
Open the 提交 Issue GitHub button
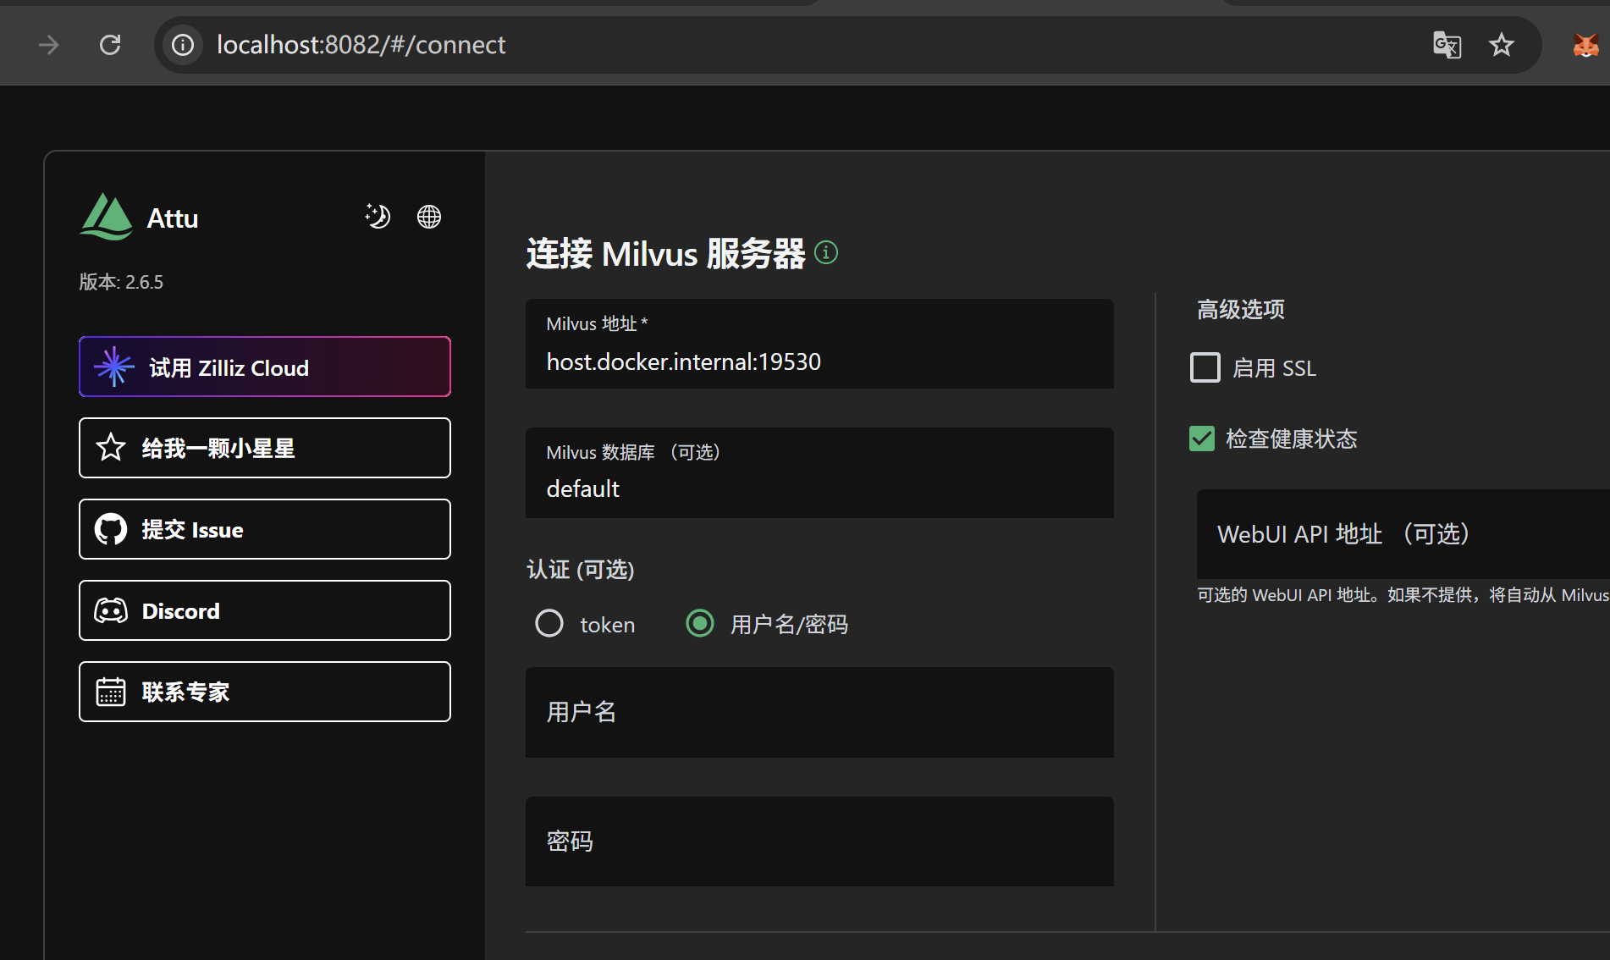[x=265, y=529]
